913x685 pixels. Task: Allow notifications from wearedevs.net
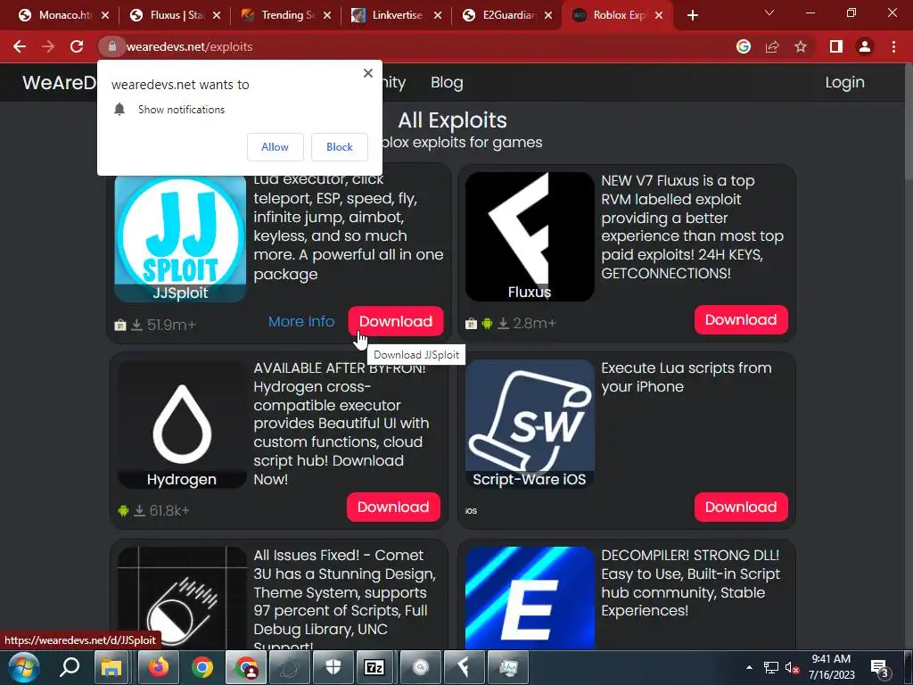tap(275, 147)
